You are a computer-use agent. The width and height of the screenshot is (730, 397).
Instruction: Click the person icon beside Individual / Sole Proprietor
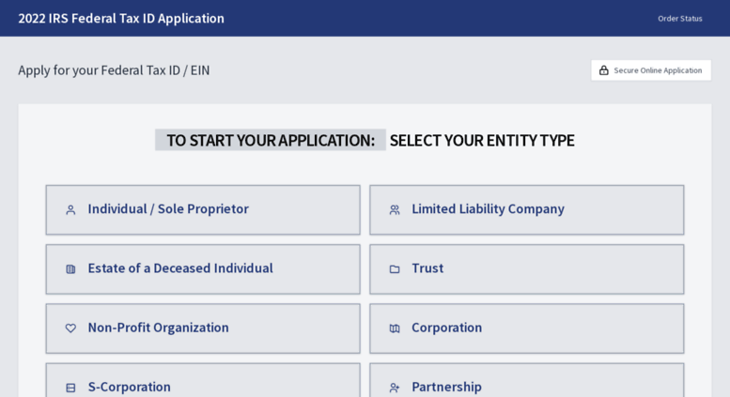[70, 210]
